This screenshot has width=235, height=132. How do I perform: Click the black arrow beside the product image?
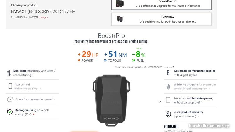tap(160, 102)
